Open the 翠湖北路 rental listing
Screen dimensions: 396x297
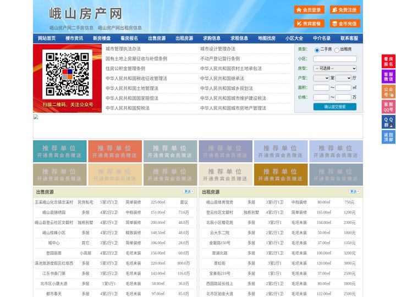[x=219, y=253]
